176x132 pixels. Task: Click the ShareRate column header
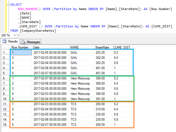102,47
